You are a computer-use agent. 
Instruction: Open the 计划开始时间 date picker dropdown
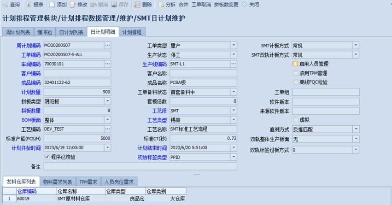(107, 148)
